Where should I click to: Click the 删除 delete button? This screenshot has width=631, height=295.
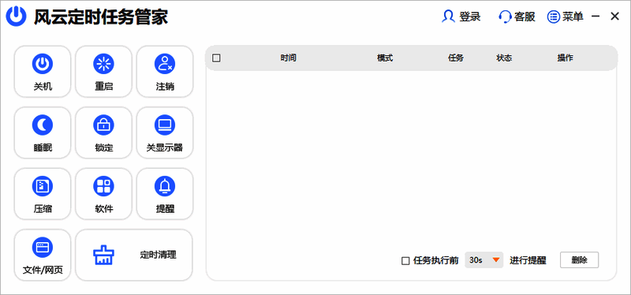point(580,260)
